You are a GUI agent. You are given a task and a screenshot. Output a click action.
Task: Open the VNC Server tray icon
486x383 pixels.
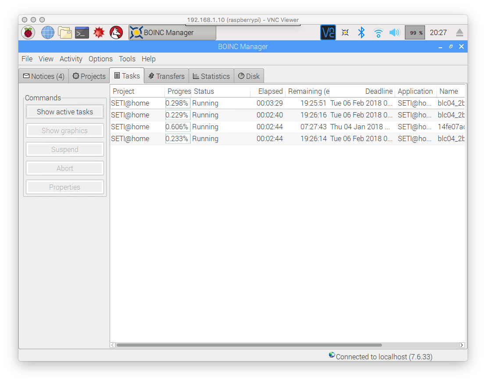tap(328, 32)
